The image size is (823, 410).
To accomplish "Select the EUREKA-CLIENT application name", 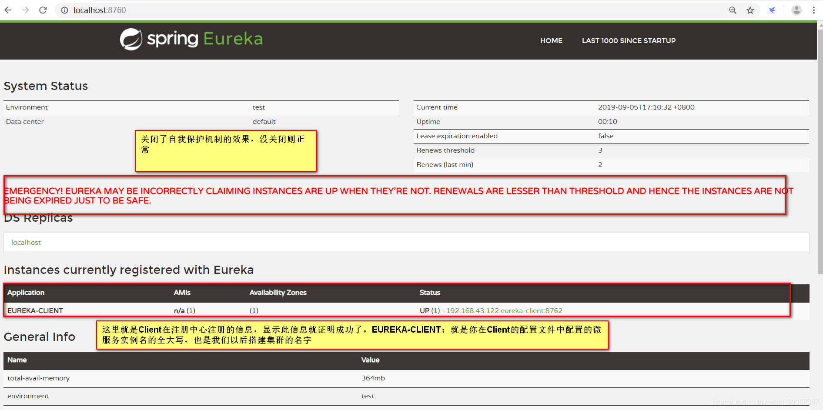I will 35,310.
